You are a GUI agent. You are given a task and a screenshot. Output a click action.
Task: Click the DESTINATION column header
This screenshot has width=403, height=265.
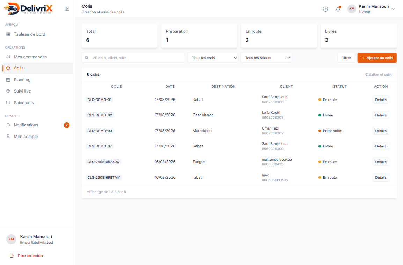coord(224,87)
